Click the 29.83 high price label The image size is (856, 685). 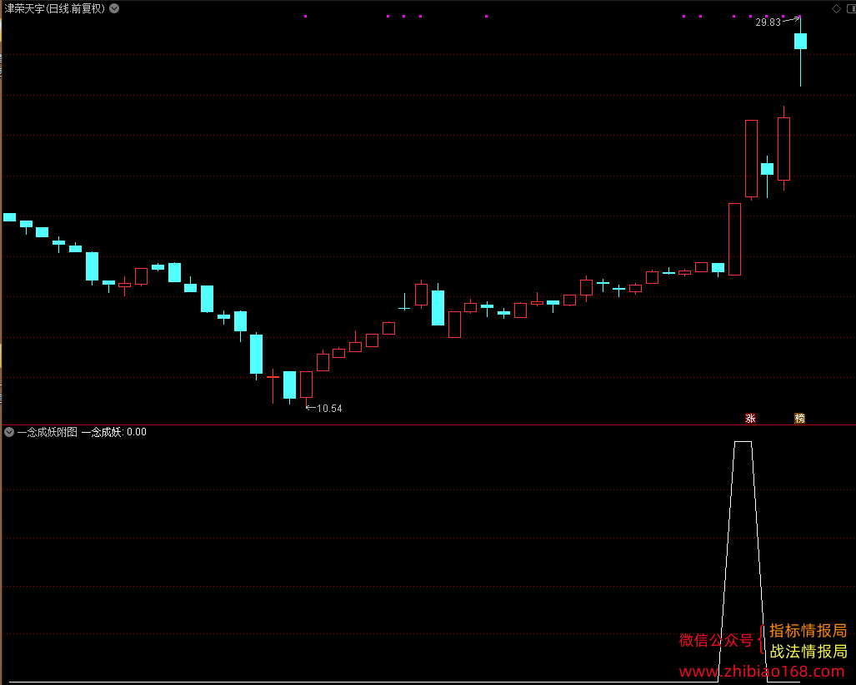coord(768,22)
